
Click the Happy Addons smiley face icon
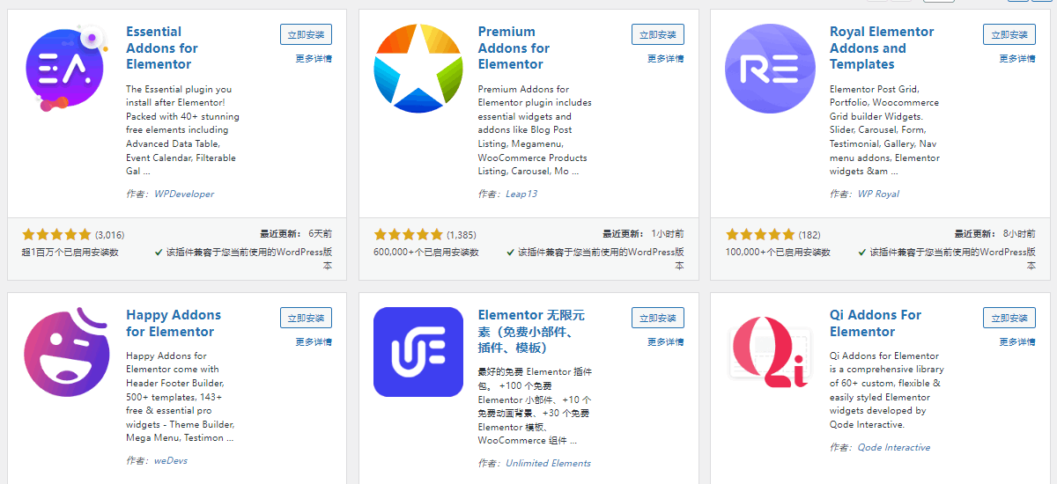point(66,352)
